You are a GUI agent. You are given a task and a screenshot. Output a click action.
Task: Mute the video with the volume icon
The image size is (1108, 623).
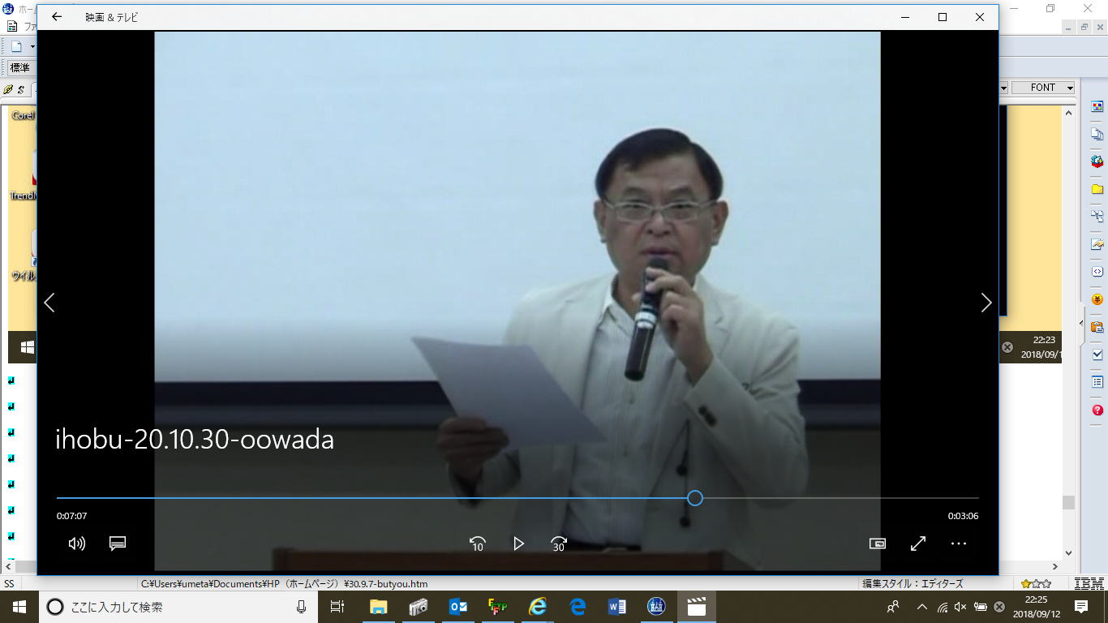(77, 544)
